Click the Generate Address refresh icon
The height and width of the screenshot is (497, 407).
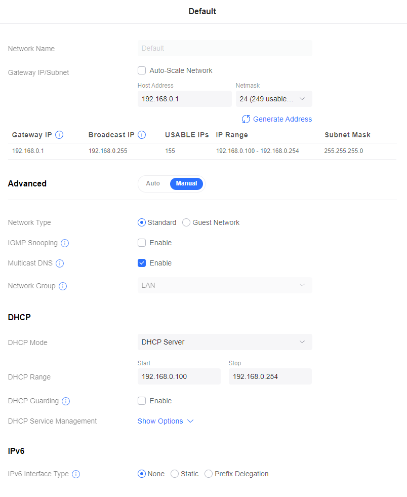point(246,119)
